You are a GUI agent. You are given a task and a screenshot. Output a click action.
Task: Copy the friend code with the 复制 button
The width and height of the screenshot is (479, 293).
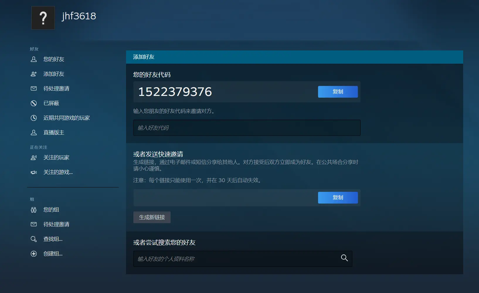338,92
